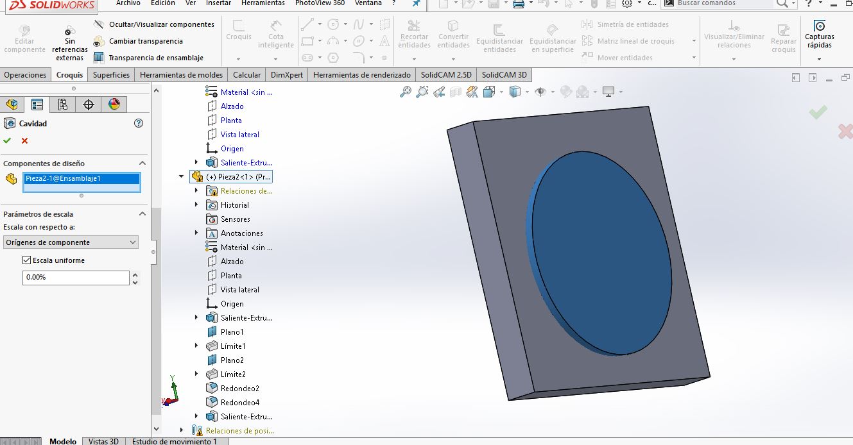Switch to the Superficies tab
This screenshot has width=853, height=445.
(x=111, y=75)
